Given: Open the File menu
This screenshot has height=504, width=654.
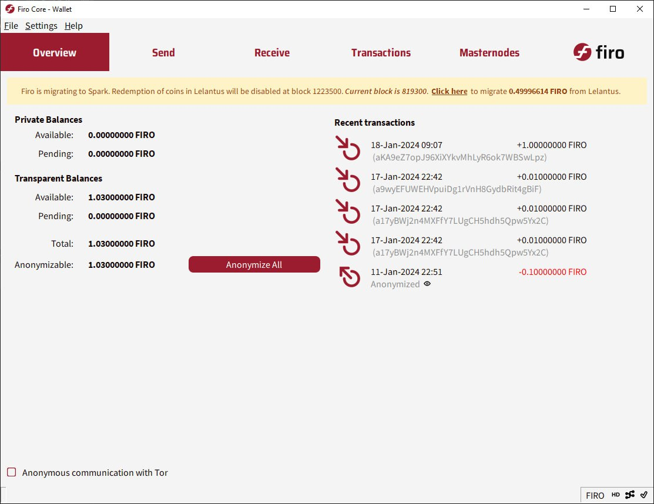Looking at the screenshot, I should 11,26.
